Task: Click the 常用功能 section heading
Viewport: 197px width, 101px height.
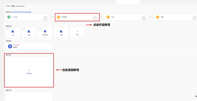Action: [8, 26]
